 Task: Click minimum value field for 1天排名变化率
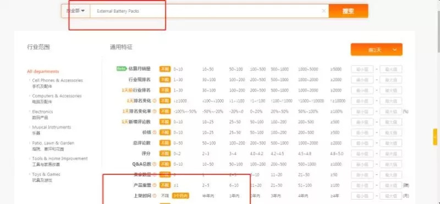click(362, 112)
